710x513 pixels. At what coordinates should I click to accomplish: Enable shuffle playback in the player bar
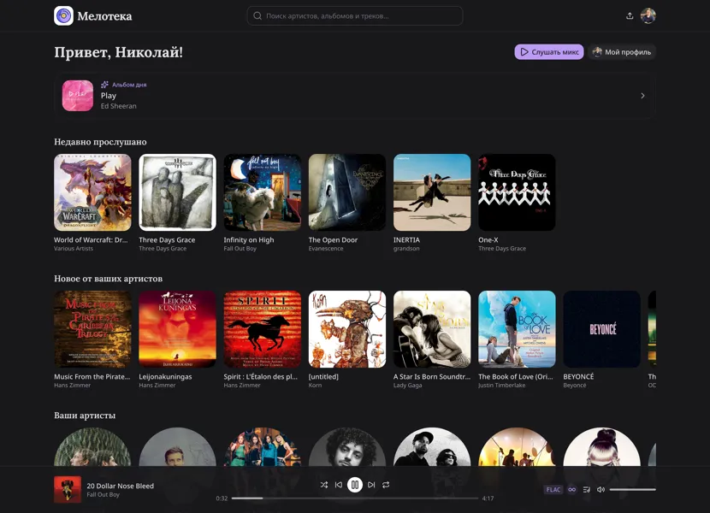tap(322, 484)
